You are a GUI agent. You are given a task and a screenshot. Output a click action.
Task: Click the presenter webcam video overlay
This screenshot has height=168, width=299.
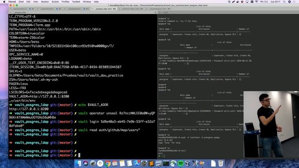coord(271,124)
